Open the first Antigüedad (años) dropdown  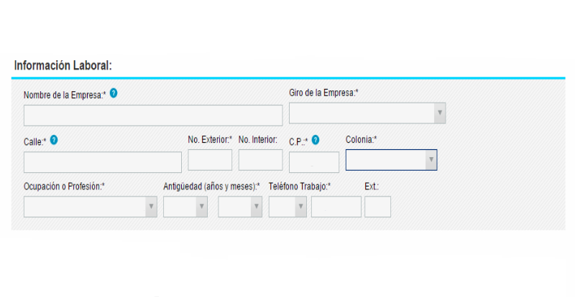pos(185,207)
